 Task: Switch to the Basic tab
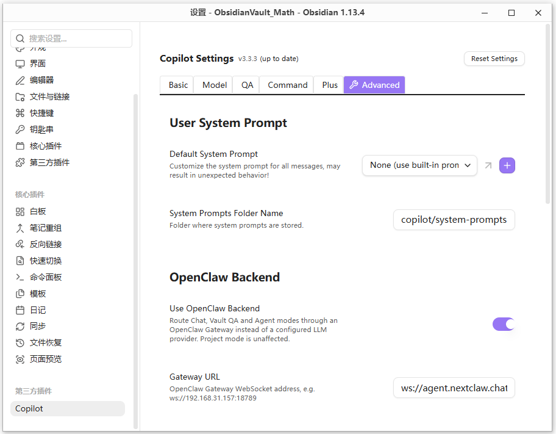[x=178, y=85]
